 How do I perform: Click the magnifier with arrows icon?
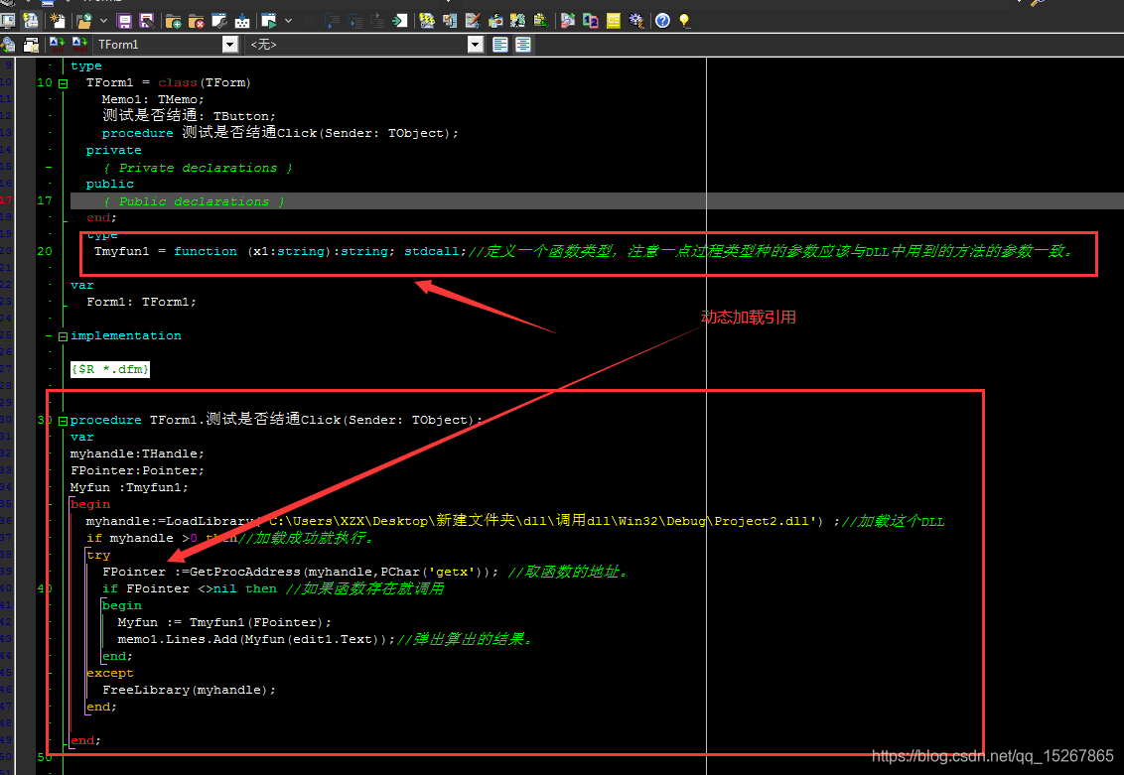click(7, 45)
